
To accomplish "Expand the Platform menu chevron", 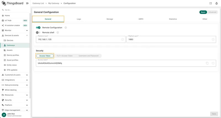I will [x=27, y=105].
